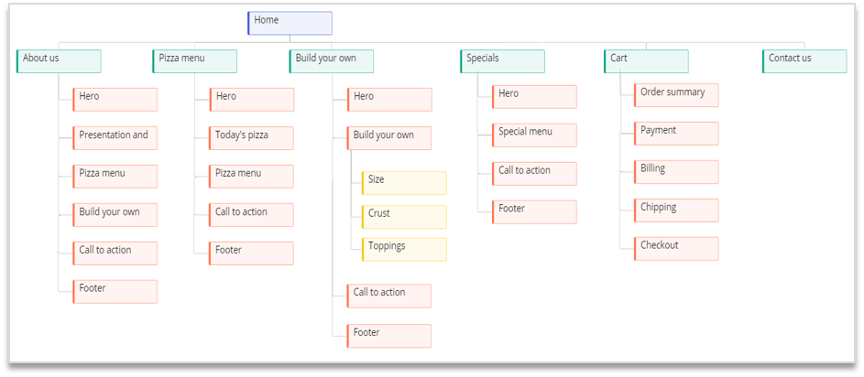Click the Special menu section node
The height and width of the screenshot is (377, 864).
tap(534, 135)
